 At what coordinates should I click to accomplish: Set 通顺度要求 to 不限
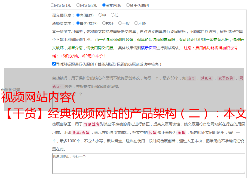tap(136, 23)
